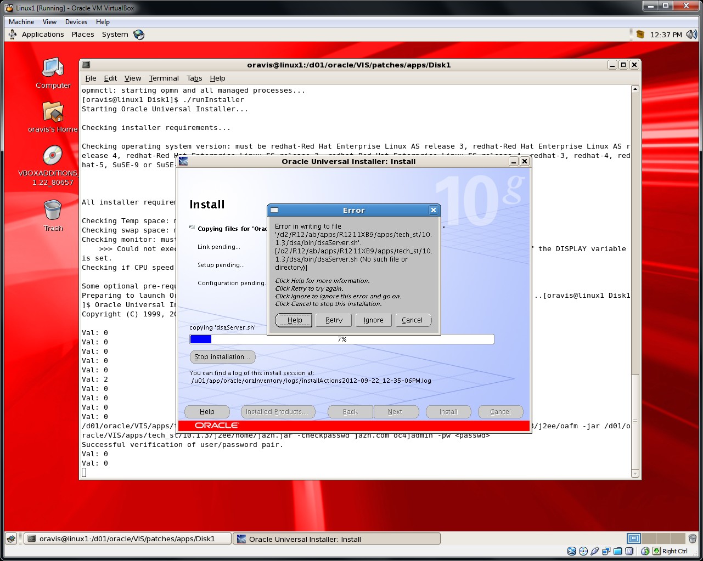Launch the web browser from the GNOME panel
This screenshot has height=561, width=703.
tap(139, 35)
